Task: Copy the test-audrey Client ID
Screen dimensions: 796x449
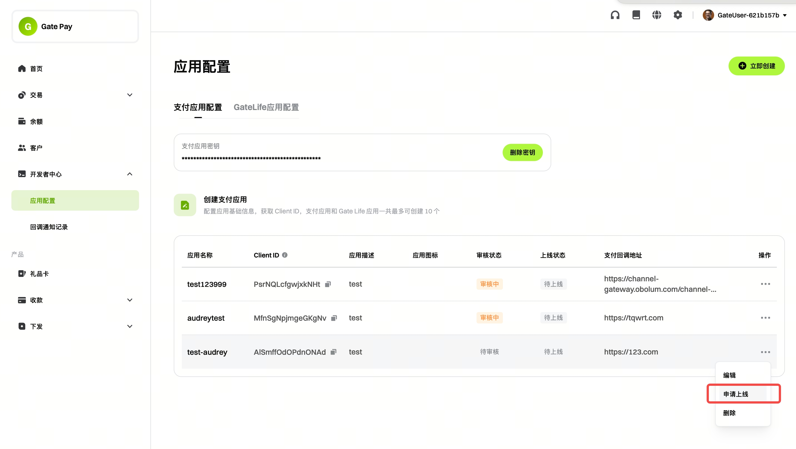Action: (333, 352)
